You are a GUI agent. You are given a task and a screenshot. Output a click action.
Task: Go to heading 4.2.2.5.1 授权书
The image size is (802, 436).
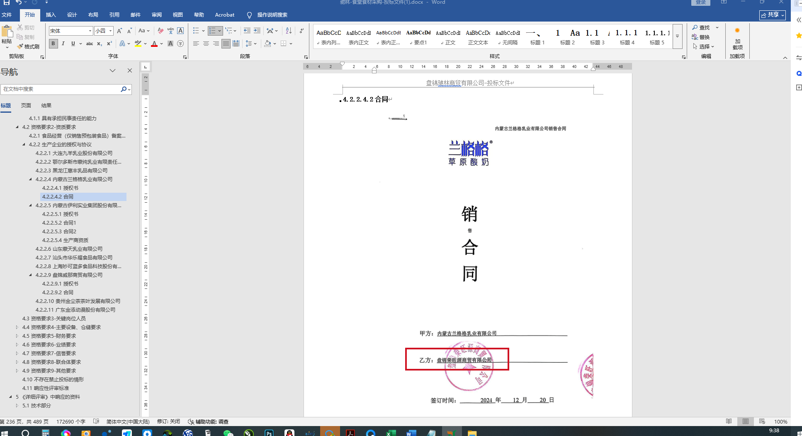point(60,214)
